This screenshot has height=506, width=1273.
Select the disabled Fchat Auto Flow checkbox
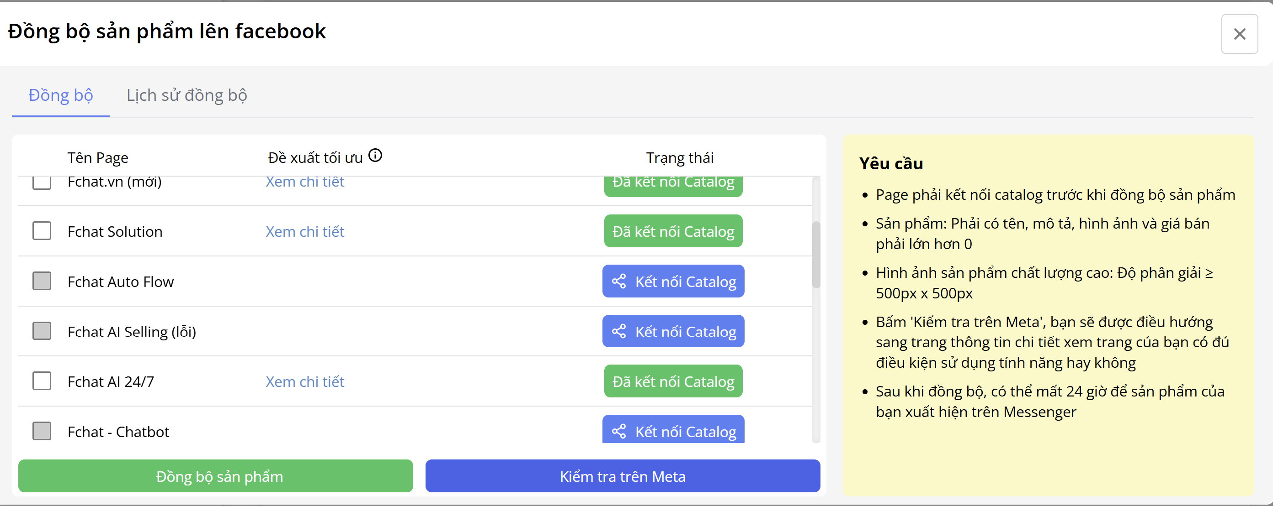pos(42,281)
